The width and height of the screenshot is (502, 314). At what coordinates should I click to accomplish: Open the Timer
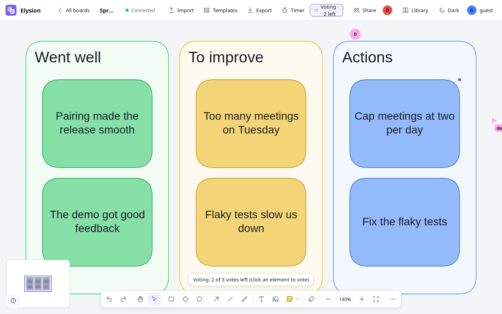pyautogui.click(x=293, y=10)
